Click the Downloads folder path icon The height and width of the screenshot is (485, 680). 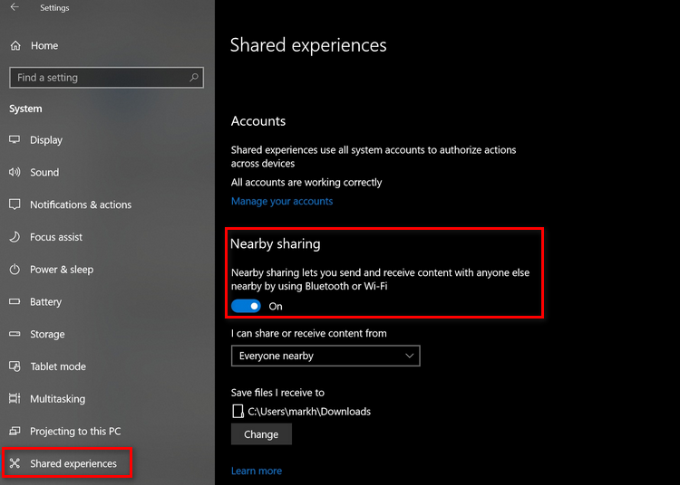238,411
